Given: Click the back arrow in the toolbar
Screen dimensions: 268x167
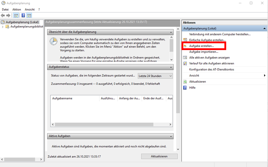Looking at the screenshot, I should 3,15.
